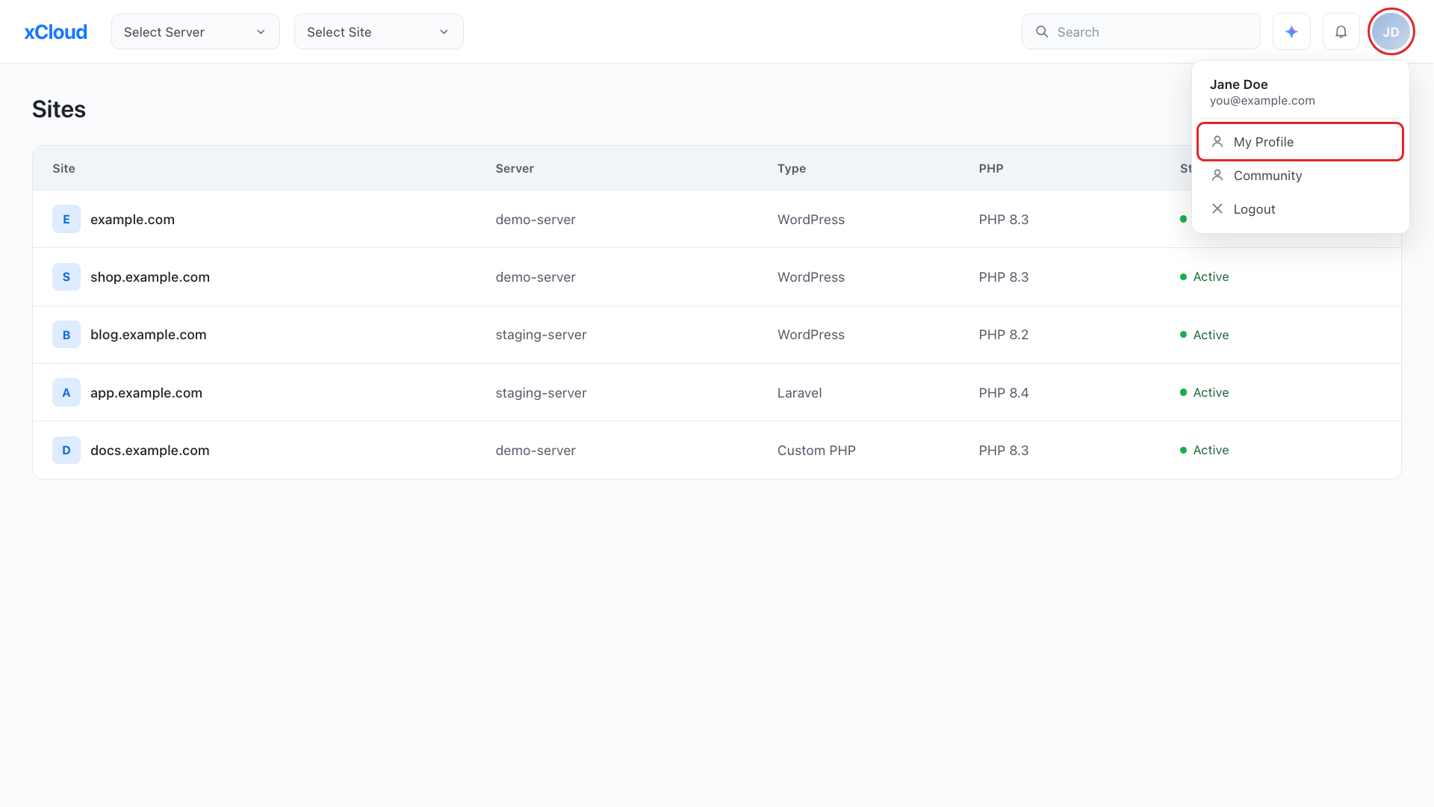Click the Type column header
The image size is (1434, 807).
tap(792, 168)
